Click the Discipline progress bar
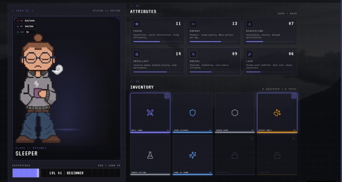 pyautogui.click(x=270, y=41)
